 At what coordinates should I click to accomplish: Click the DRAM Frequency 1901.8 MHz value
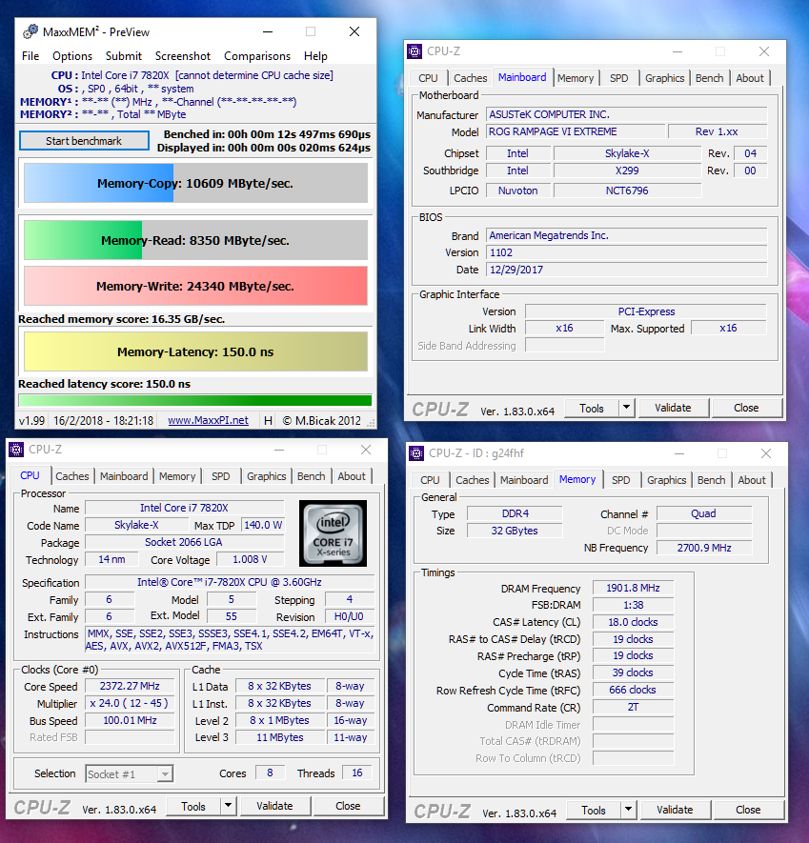tap(633, 588)
